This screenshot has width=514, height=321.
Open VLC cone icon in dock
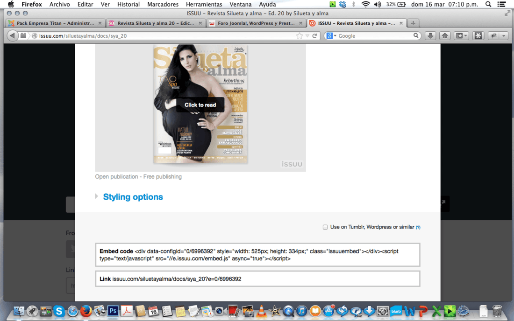tap(261, 311)
